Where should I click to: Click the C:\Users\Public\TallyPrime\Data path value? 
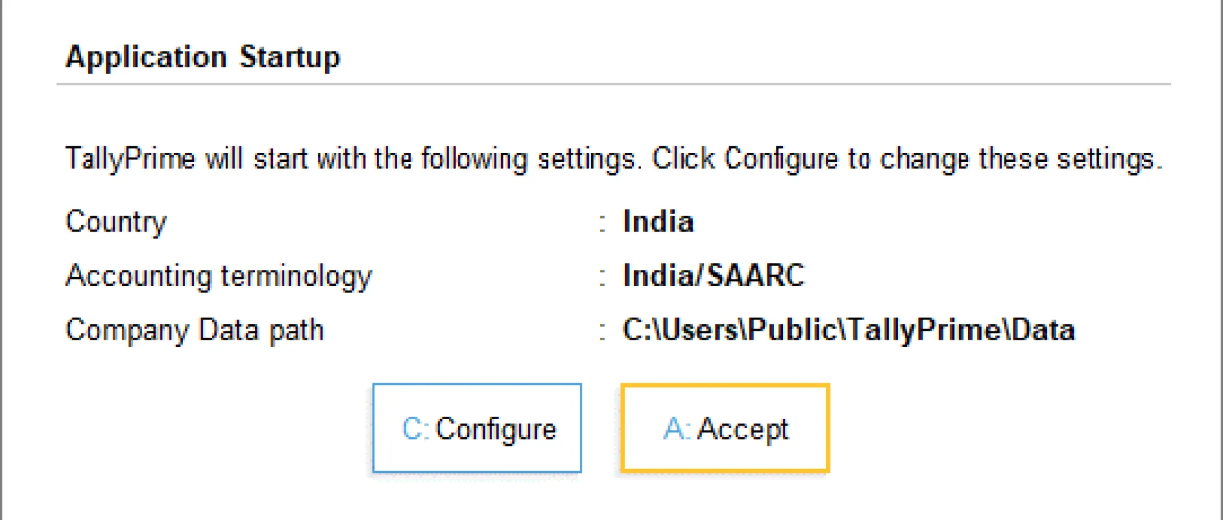point(849,330)
